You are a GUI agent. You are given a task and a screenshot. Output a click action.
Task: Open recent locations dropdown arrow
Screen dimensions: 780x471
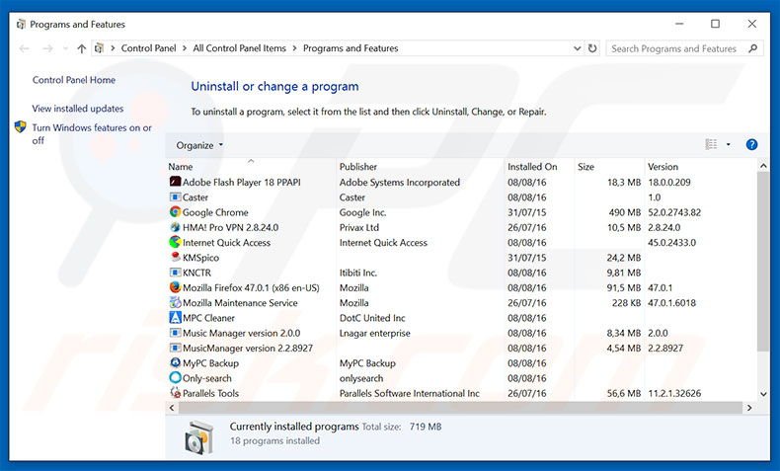click(66, 48)
